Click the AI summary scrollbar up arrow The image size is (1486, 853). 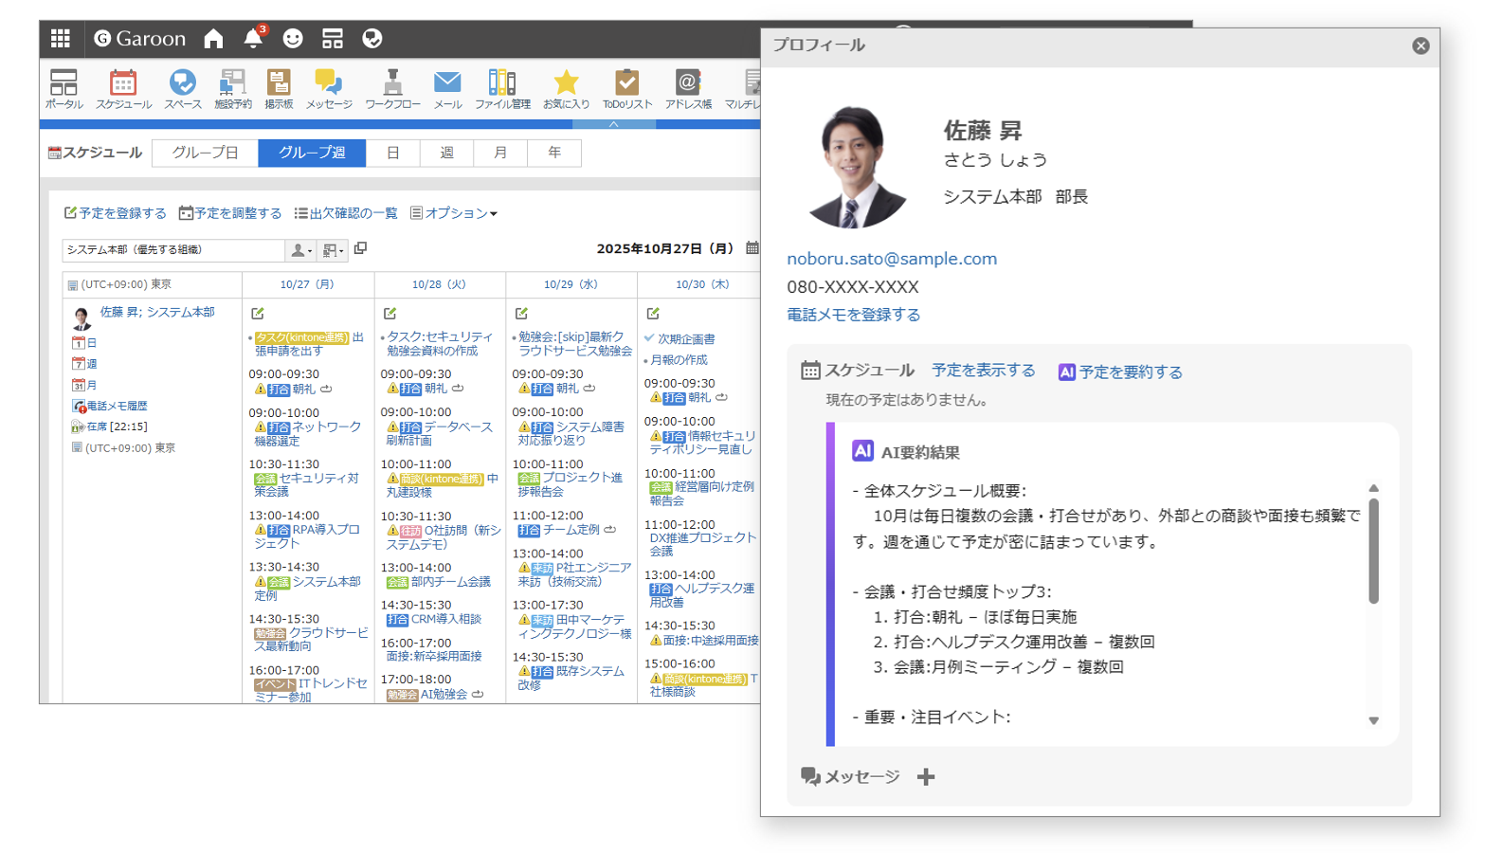[1373, 488]
